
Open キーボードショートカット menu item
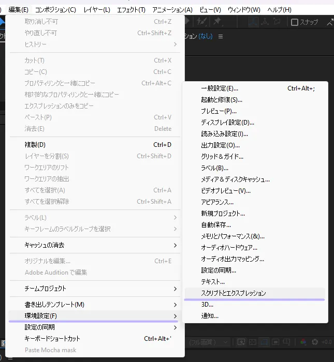tap(95, 339)
